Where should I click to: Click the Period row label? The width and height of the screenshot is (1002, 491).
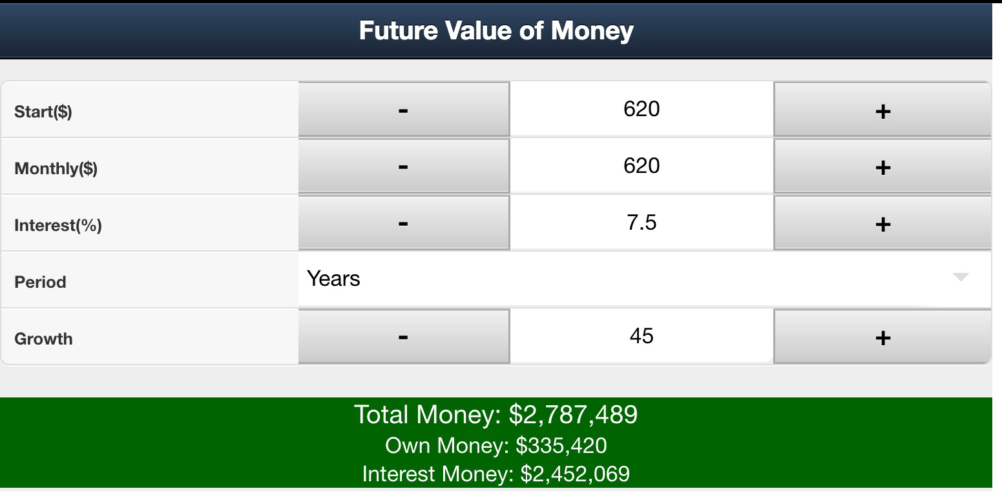click(x=40, y=282)
